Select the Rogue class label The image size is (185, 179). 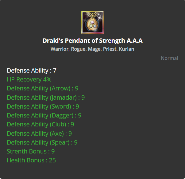79,49
